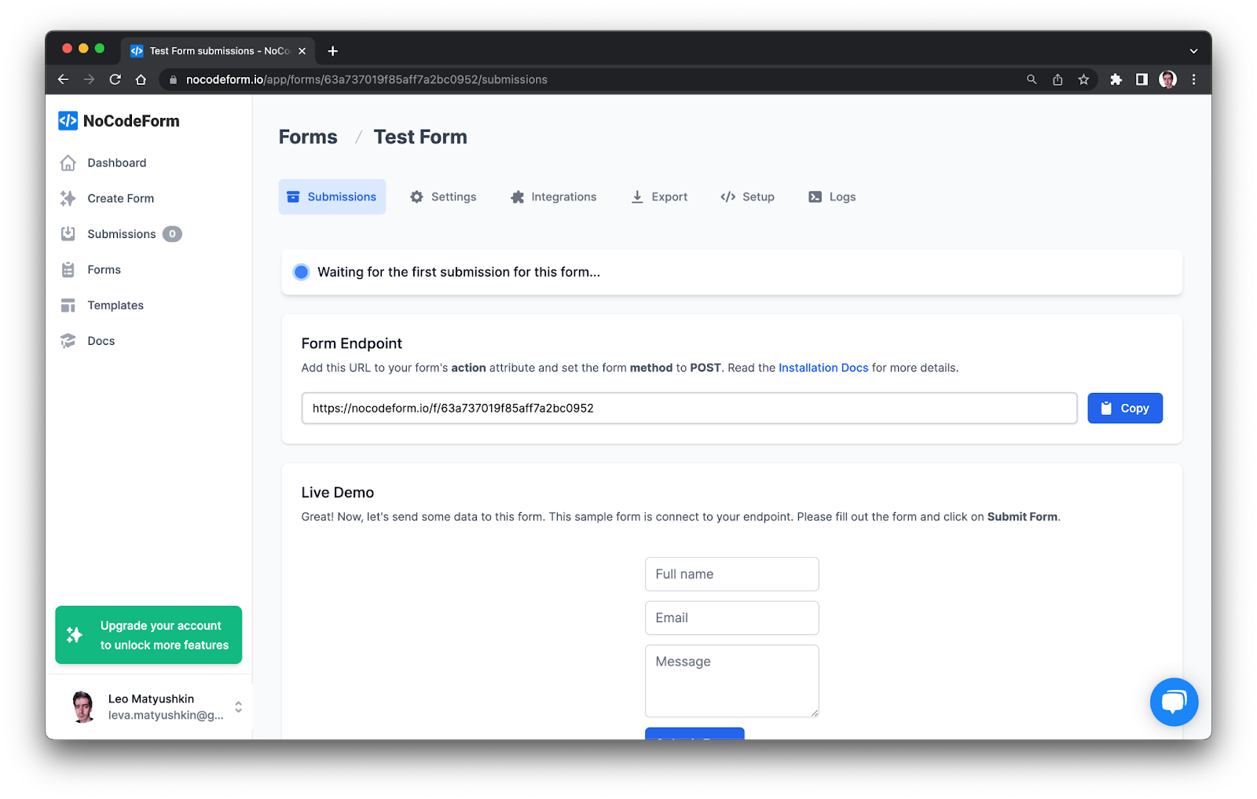Go forward in browser history

coord(89,79)
